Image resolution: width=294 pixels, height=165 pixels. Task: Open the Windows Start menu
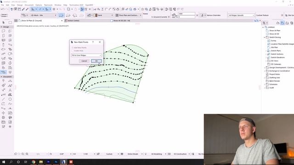click(x=4, y=162)
